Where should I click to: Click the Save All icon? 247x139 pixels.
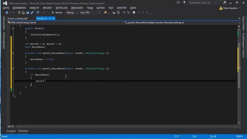click(x=32, y=13)
